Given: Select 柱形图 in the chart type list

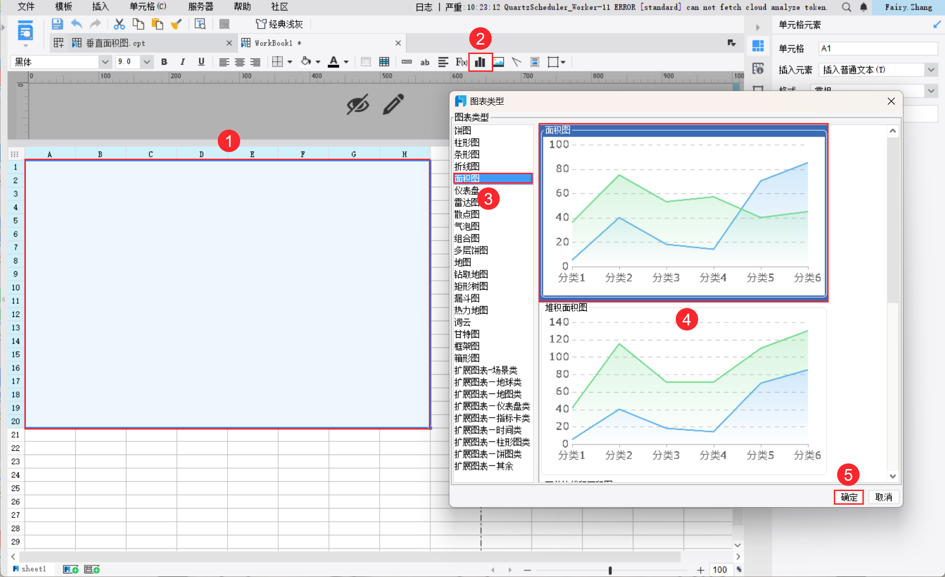Looking at the screenshot, I should coord(467,143).
